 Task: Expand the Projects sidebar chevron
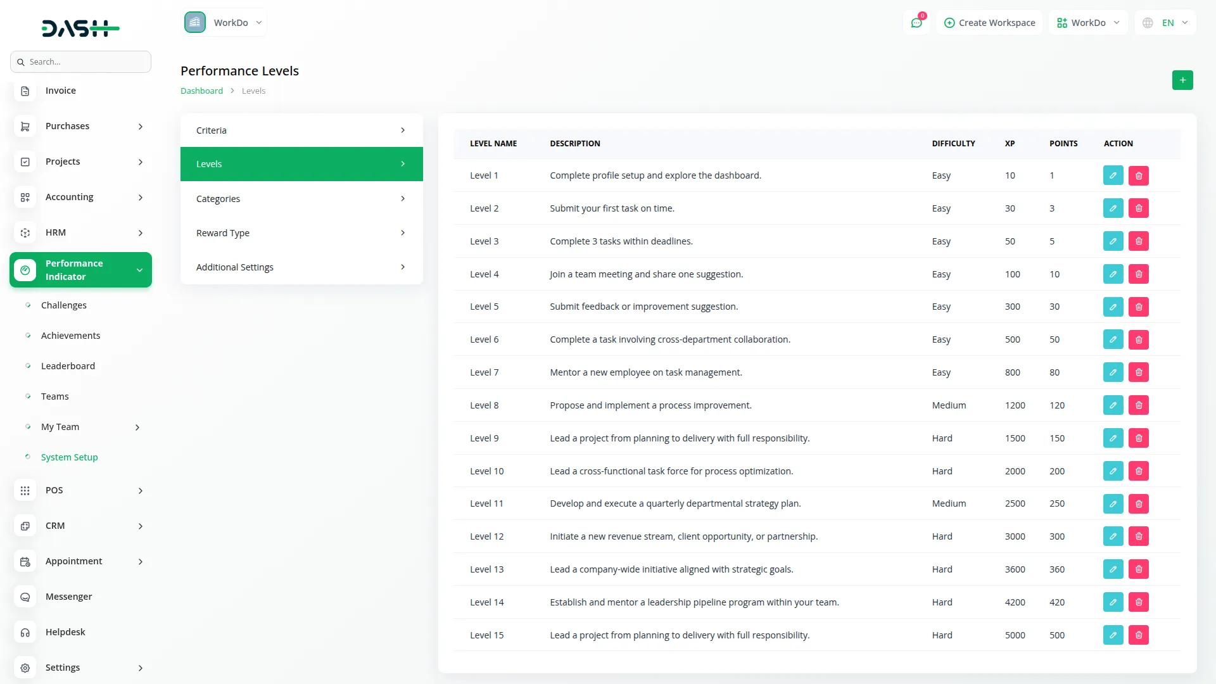click(140, 162)
